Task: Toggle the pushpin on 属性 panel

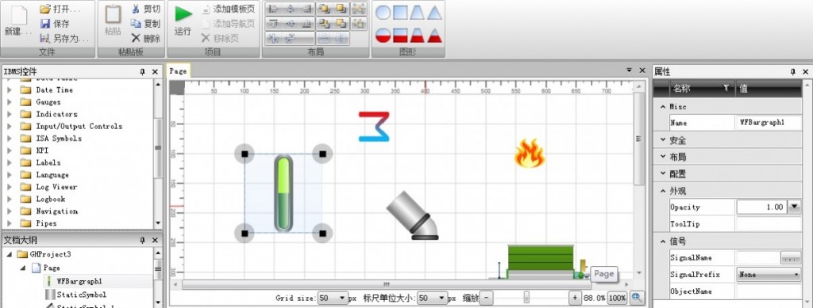Action: point(793,72)
